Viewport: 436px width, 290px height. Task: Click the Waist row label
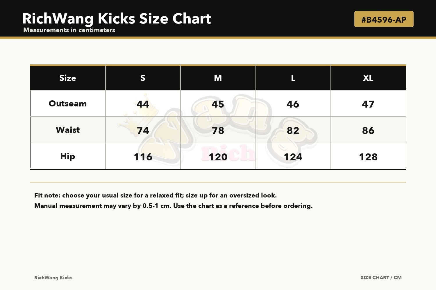[68, 130]
